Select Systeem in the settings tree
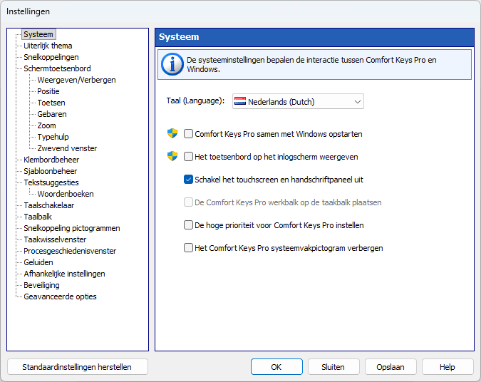The image size is (481, 382). 38,34
